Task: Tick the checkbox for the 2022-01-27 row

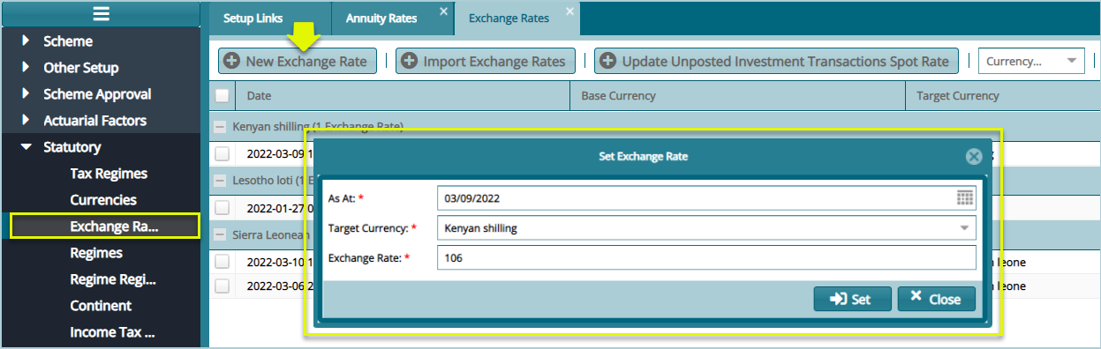Action: tap(222, 208)
